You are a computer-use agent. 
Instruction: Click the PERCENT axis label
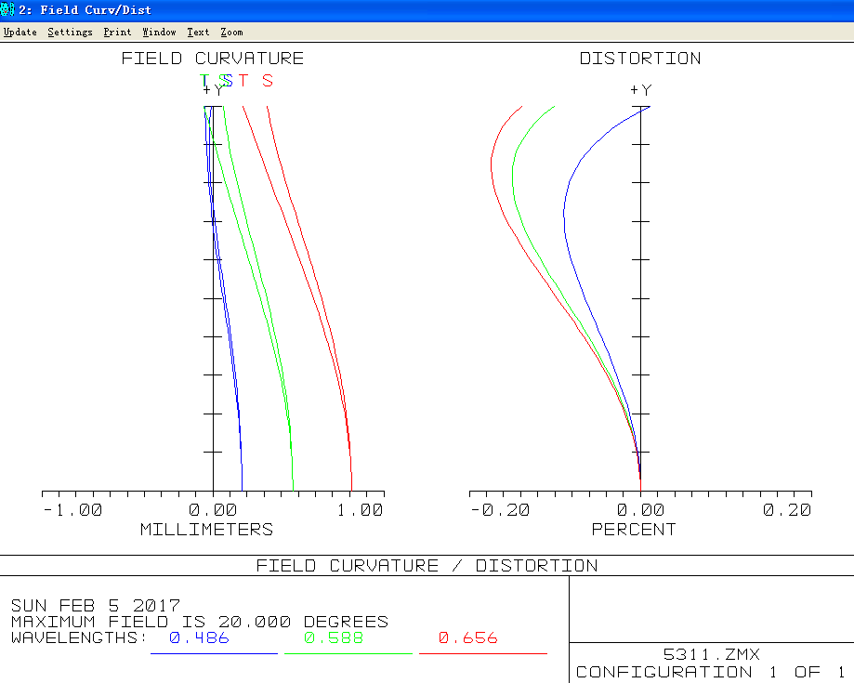[634, 530]
